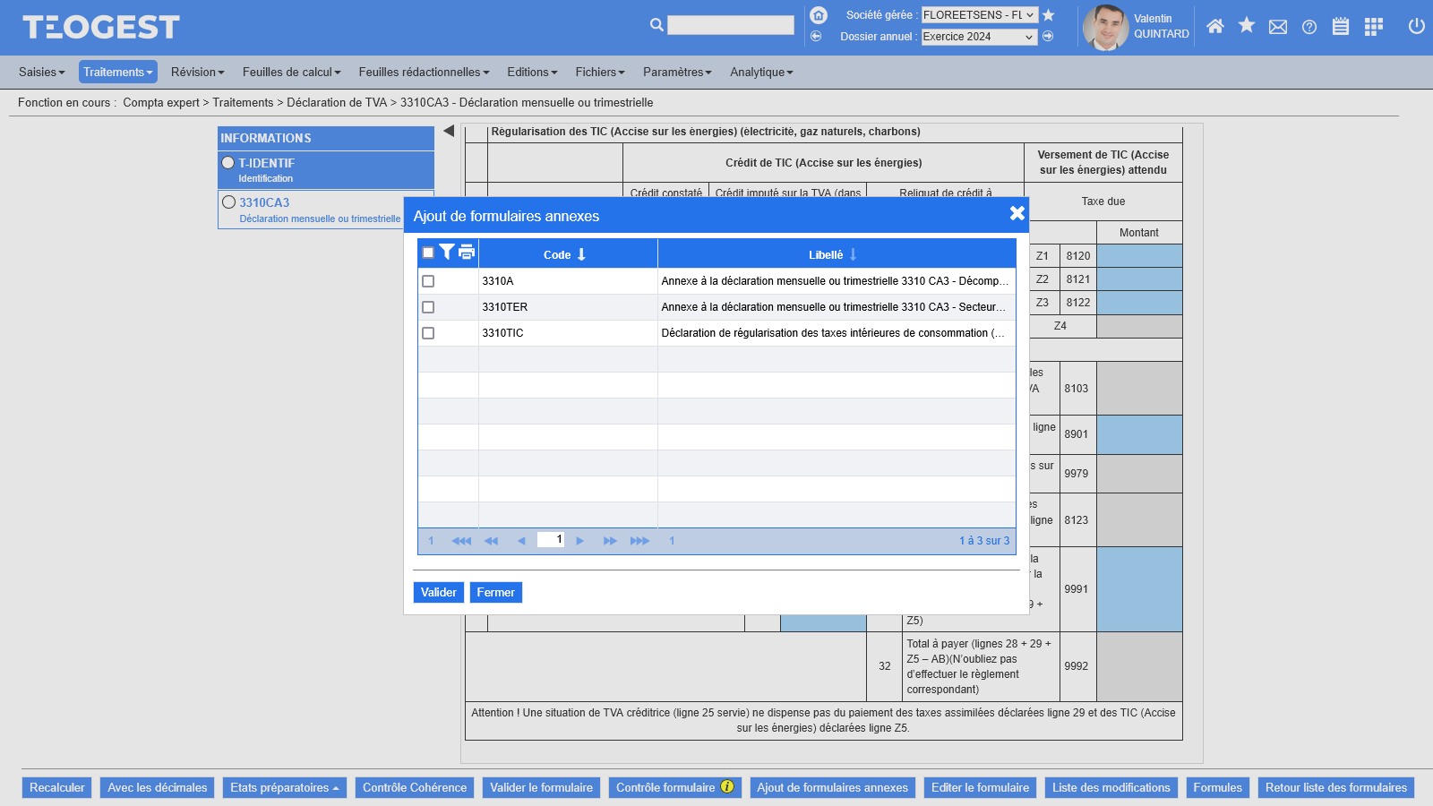Click the filter icon in the table header
This screenshot has width=1433, height=806.
pos(447,253)
